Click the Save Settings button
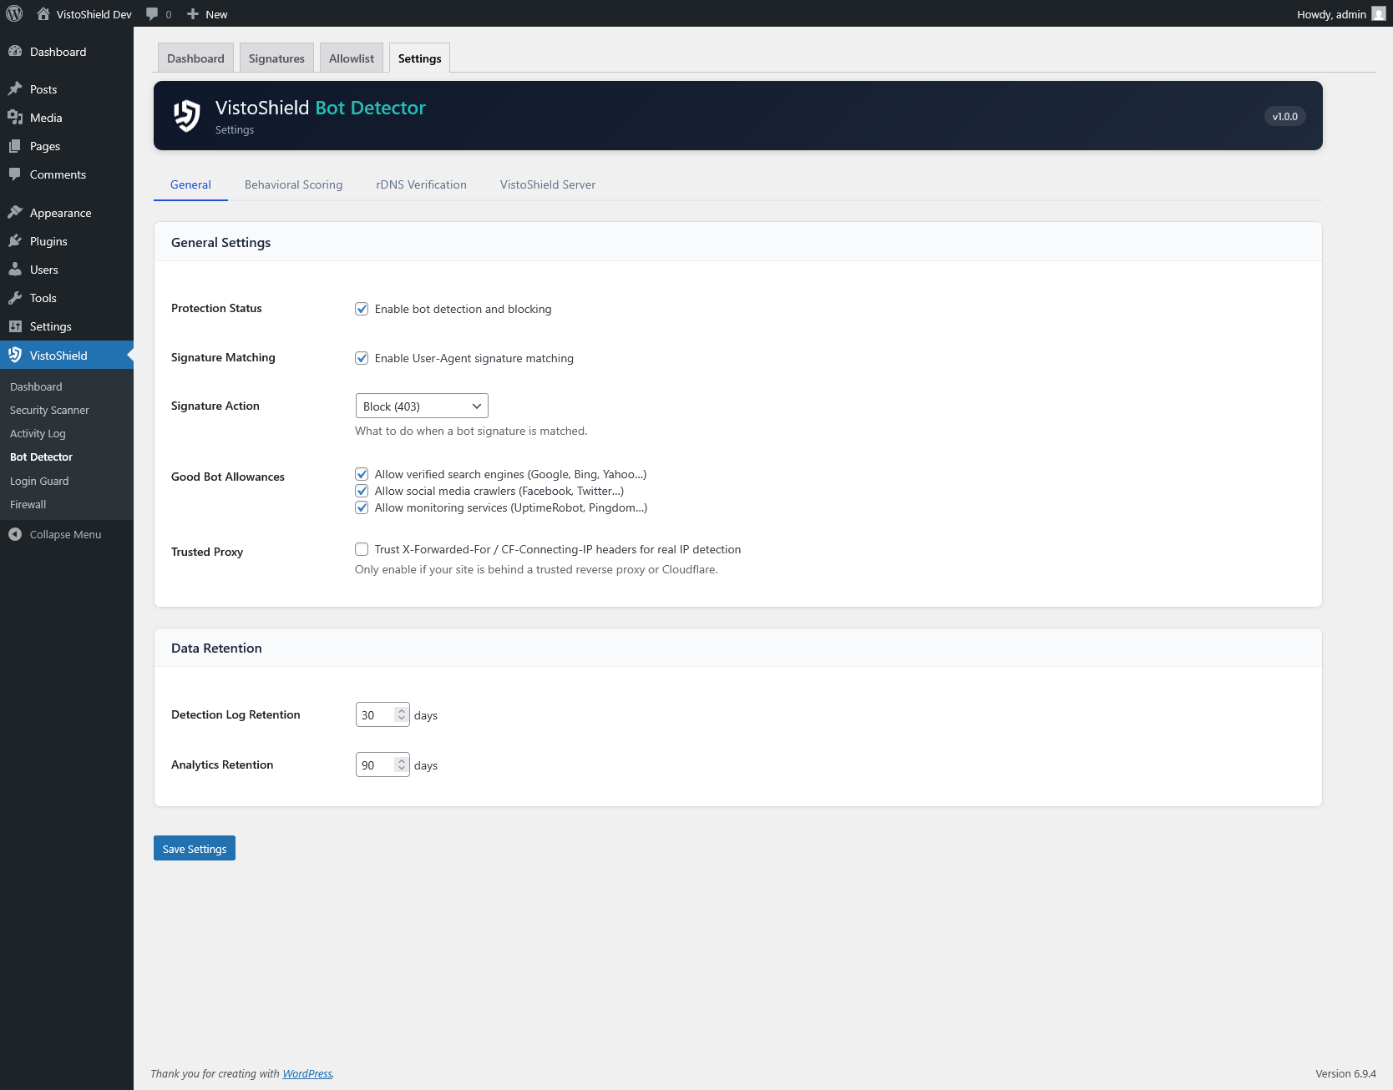The image size is (1393, 1090). [x=194, y=848]
